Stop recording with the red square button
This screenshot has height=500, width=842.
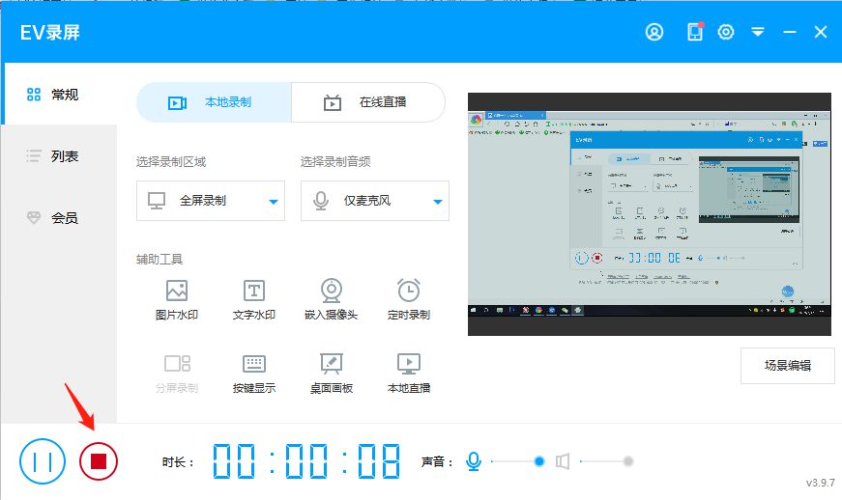coord(98,461)
